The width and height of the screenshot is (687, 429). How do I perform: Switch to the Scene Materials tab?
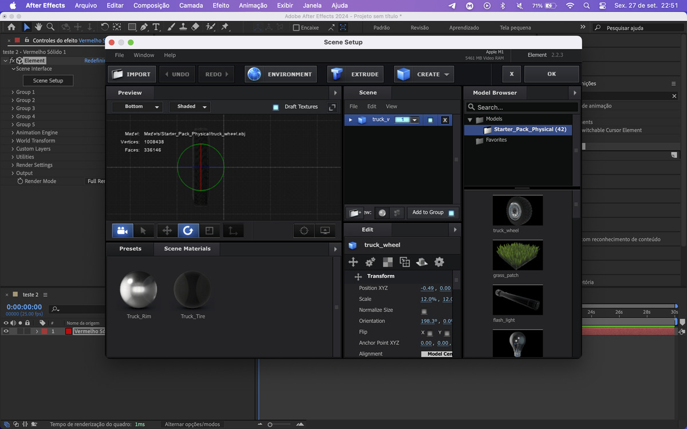(187, 249)
